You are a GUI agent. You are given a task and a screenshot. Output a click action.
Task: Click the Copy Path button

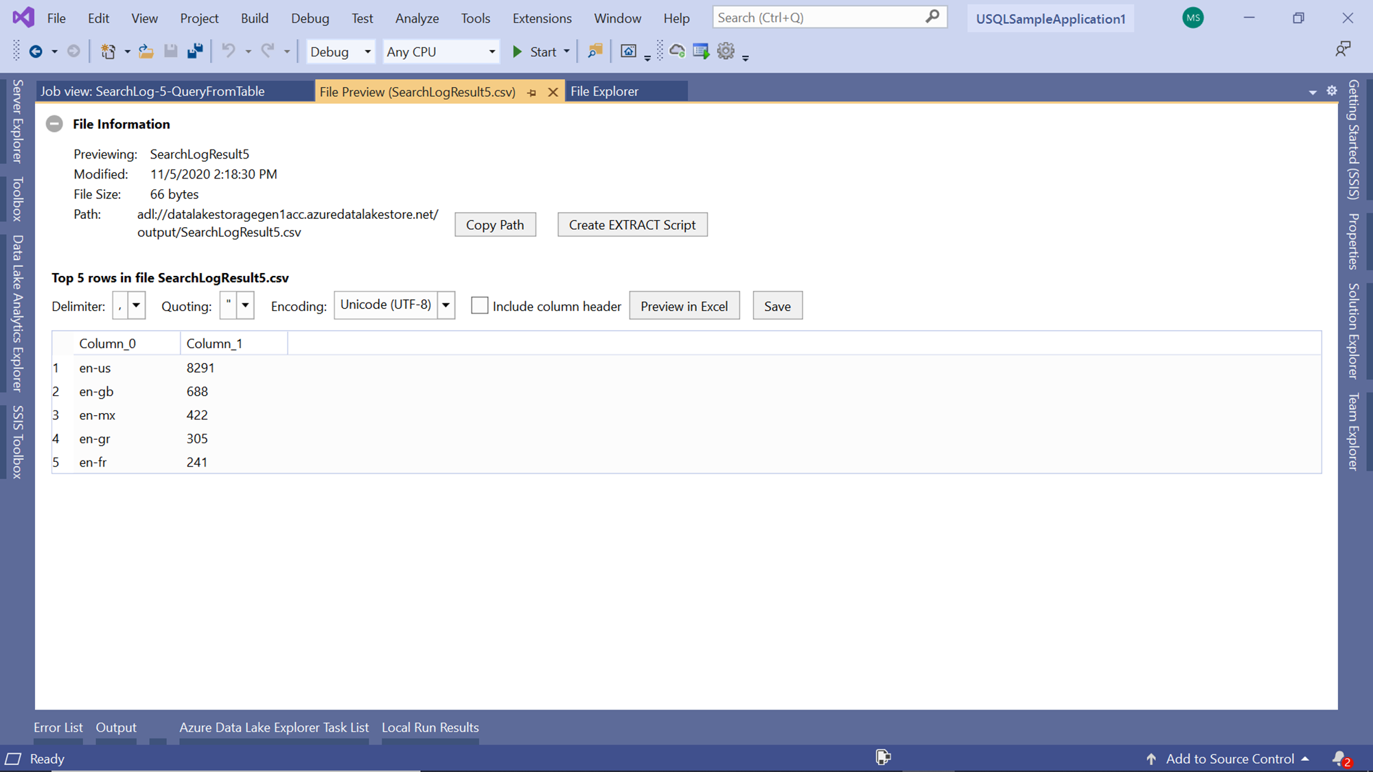(x=494, y=225)
